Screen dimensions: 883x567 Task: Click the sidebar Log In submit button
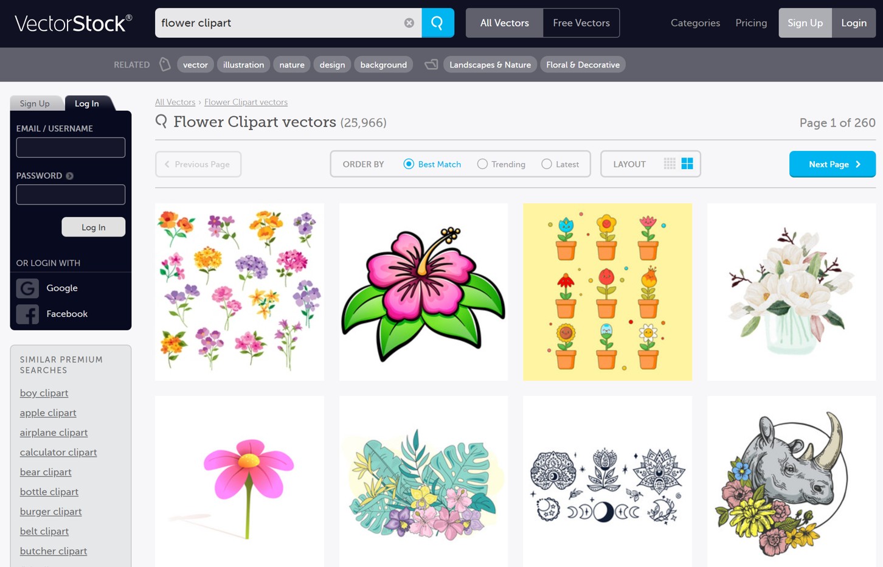[x=94, y=227]
